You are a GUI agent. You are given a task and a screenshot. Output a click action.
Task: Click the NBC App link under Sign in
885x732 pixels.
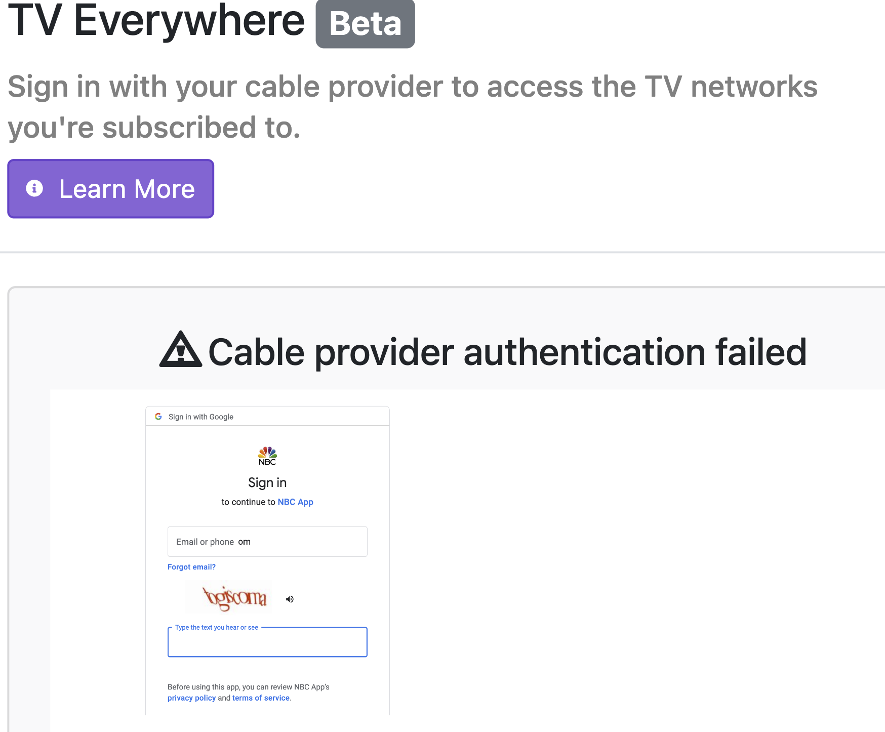[295, 502]
